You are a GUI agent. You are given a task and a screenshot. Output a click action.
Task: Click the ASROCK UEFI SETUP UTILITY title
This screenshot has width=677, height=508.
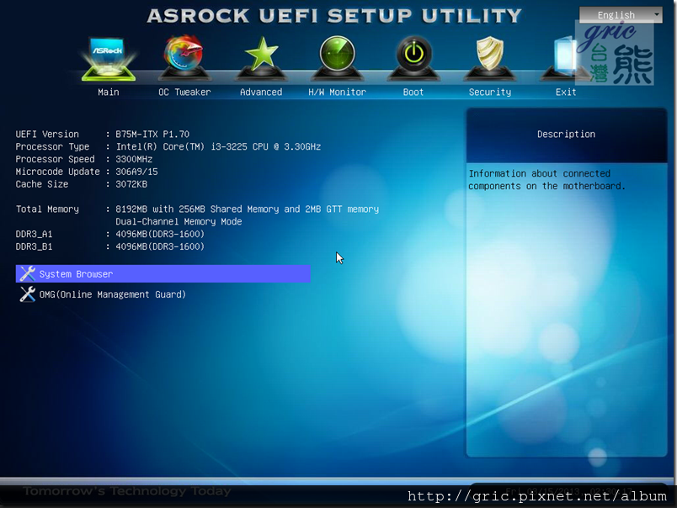[334, 16]
